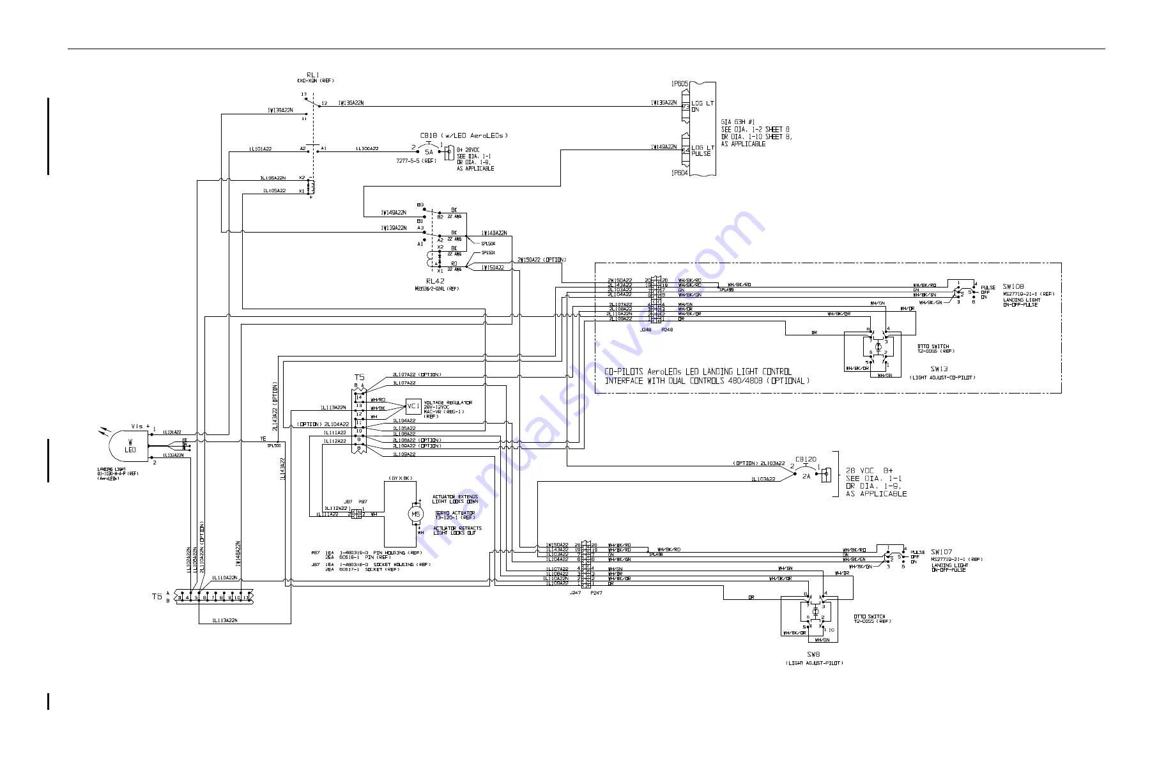The image size is (1173, 759).
Task: Select the 01-1030-H-A-P (REF) part number
Action: coord(118,474)
